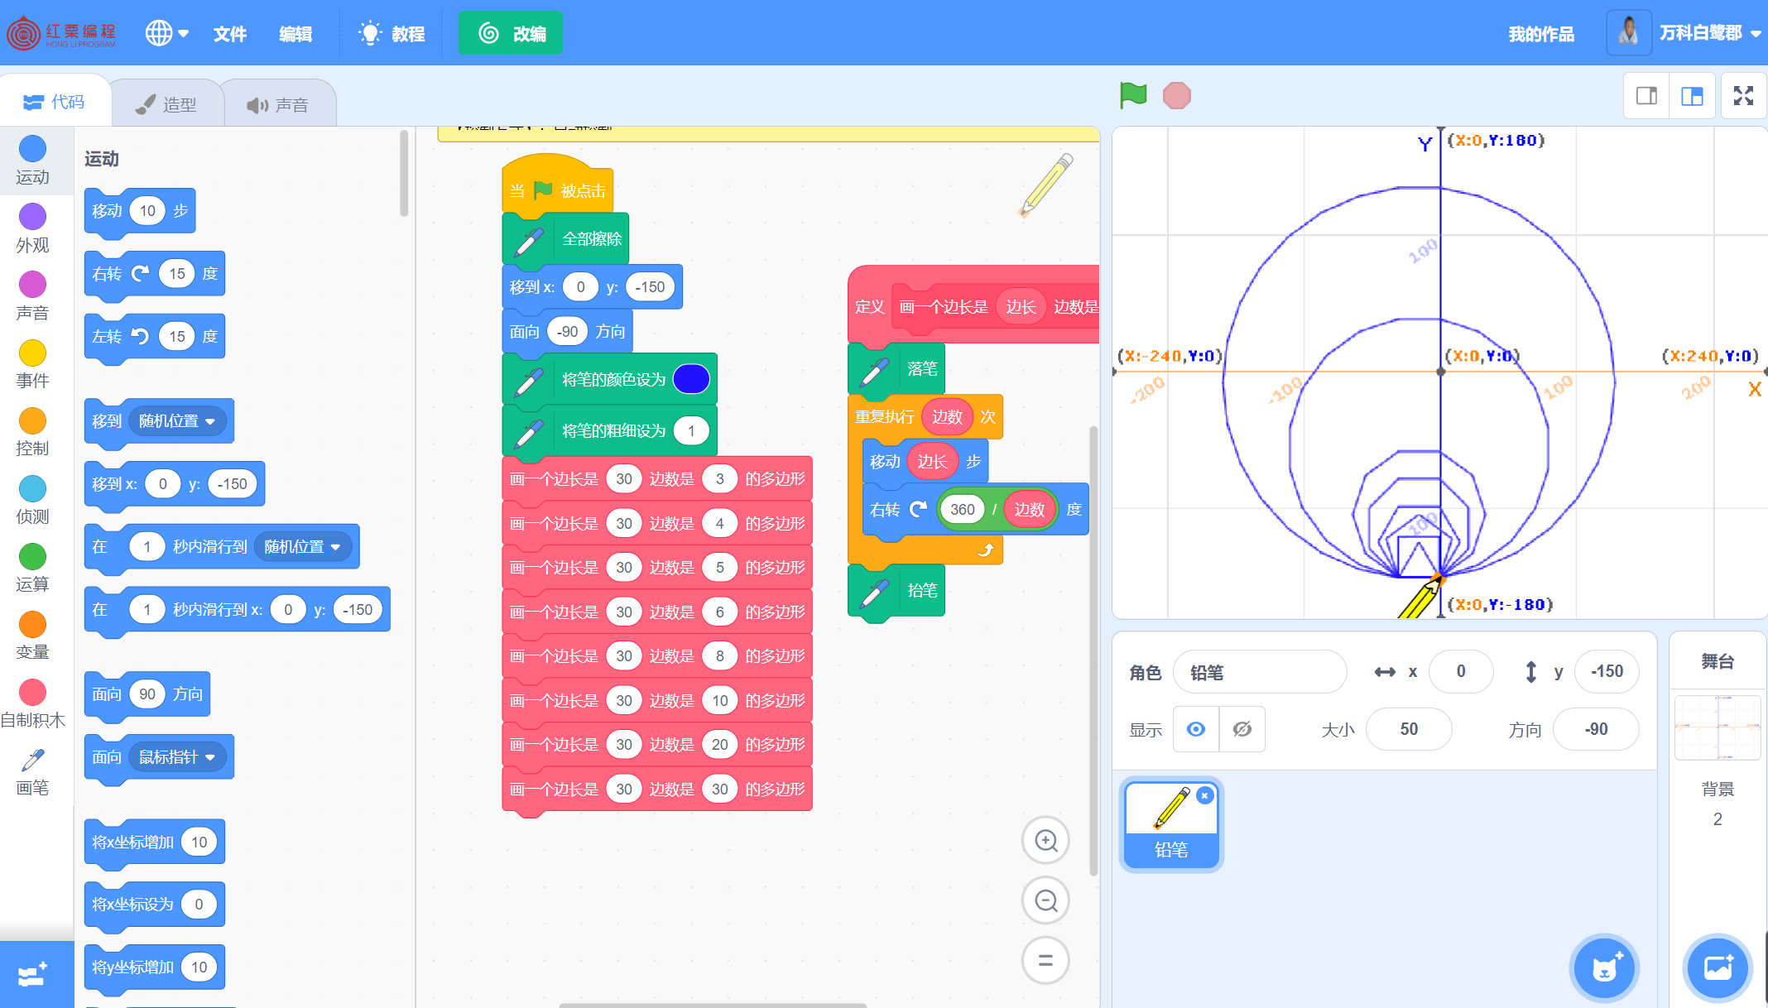1768x1008 pixels.
Task: Open the 随机位置 dropdown in 移到 block
Action: pyautogui.click(x=177, y=421)
